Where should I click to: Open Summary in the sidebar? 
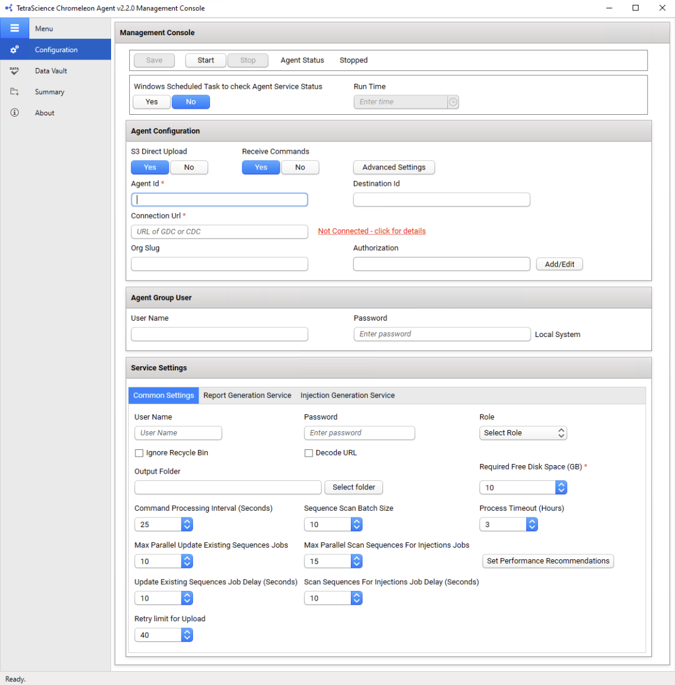[x=55, y=91]
